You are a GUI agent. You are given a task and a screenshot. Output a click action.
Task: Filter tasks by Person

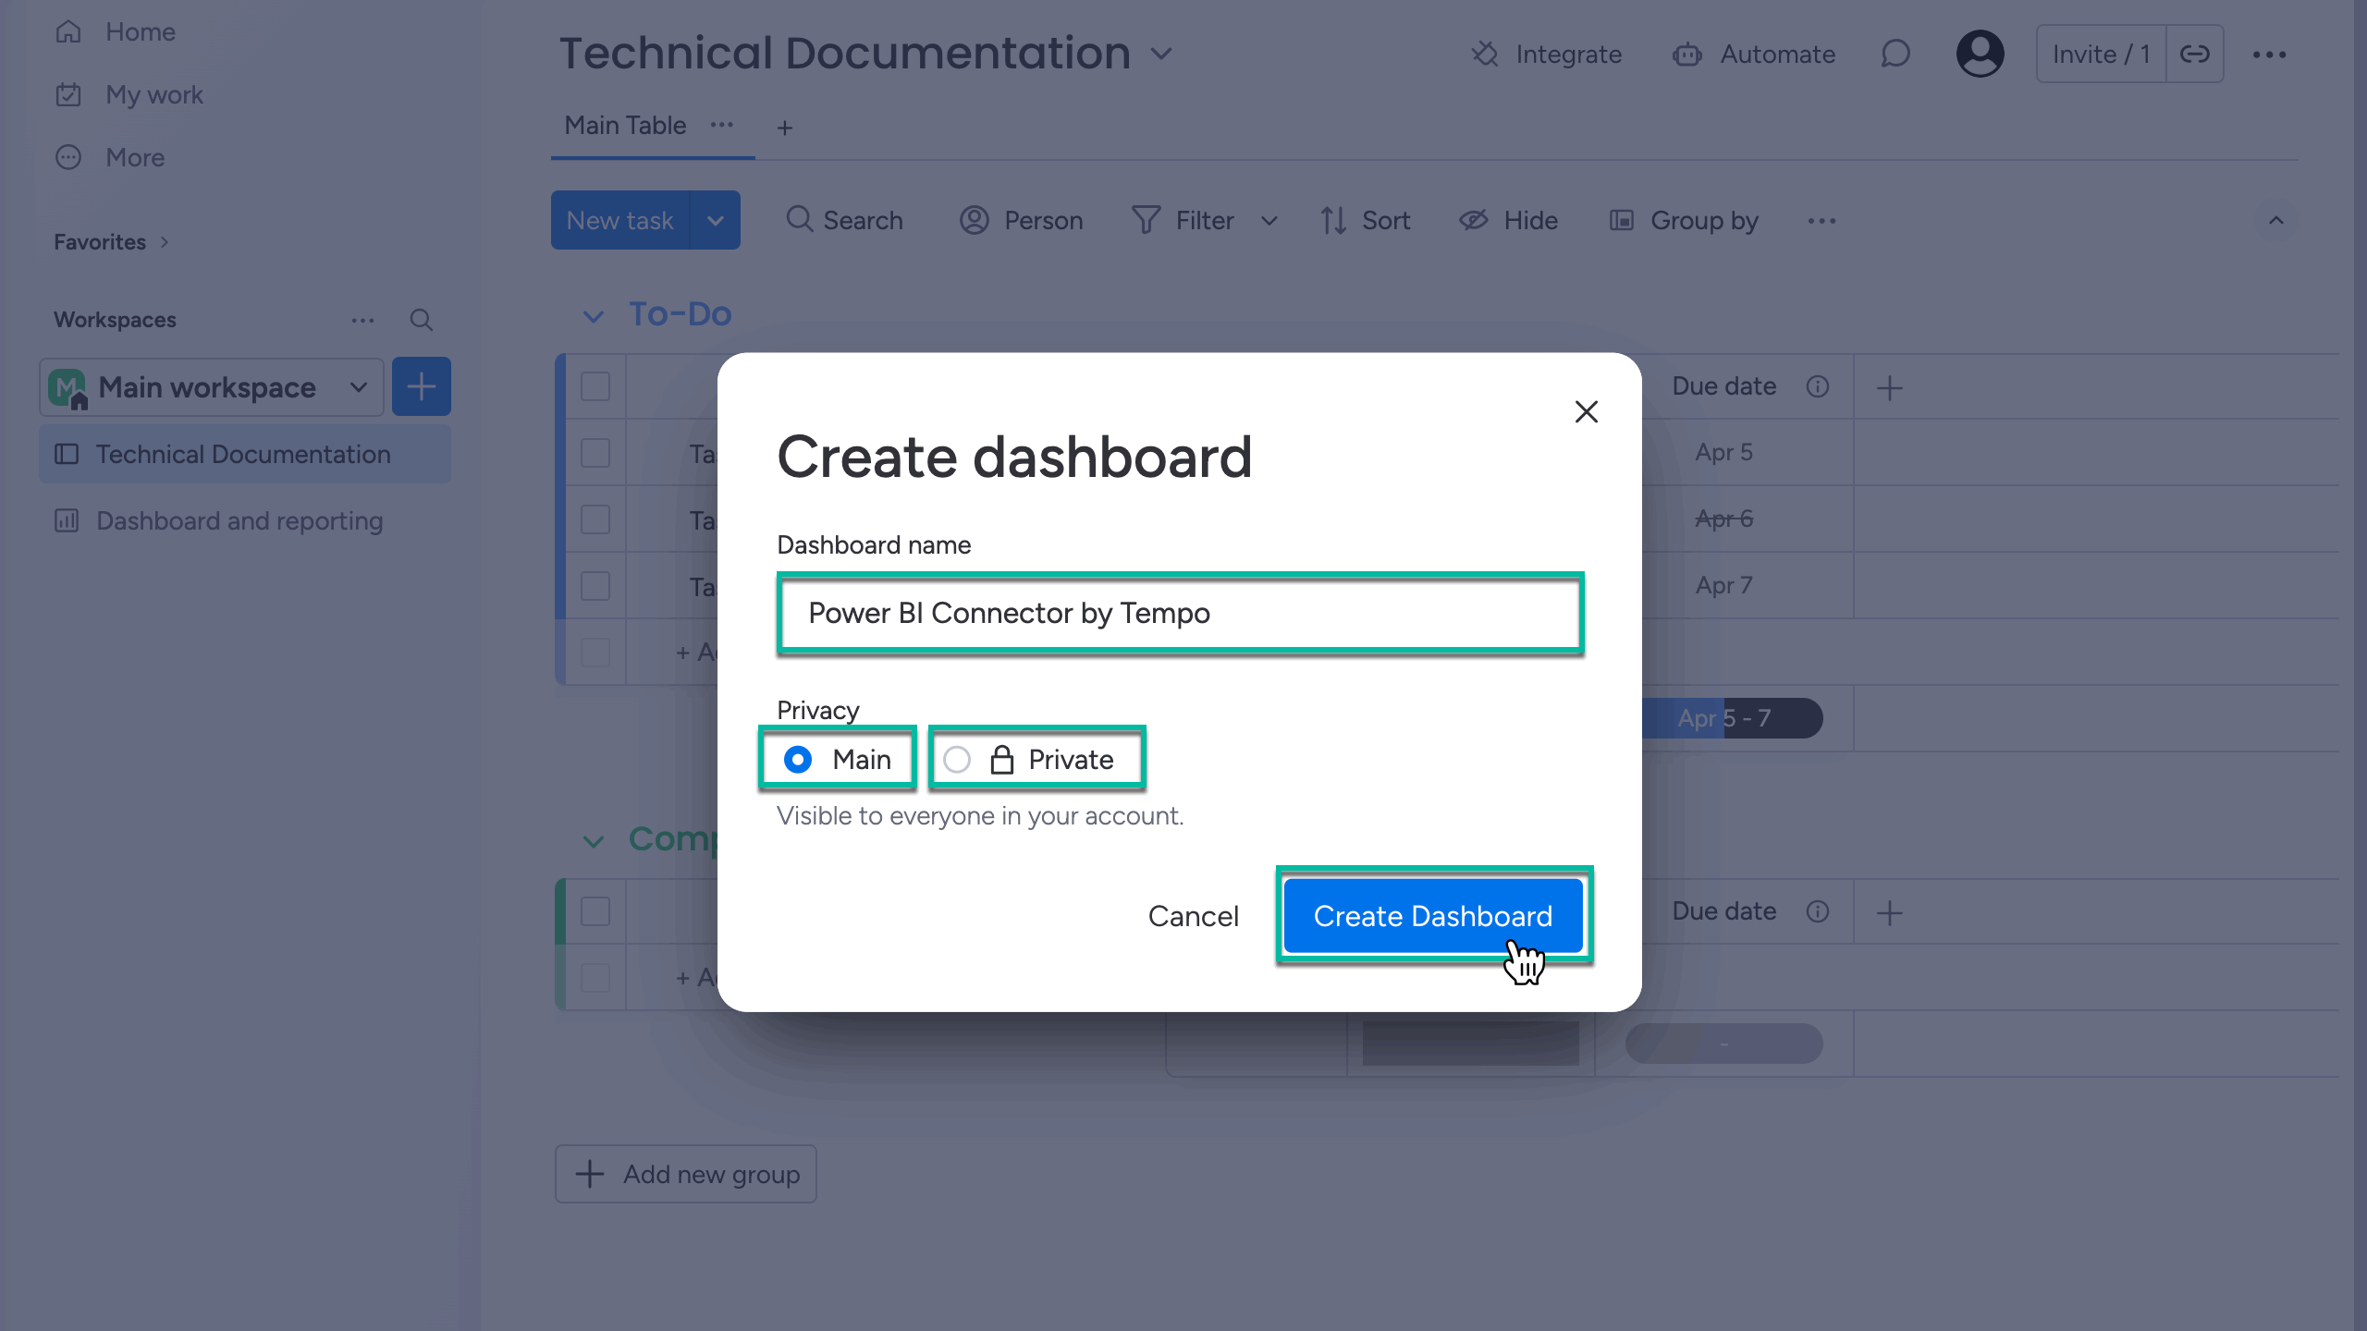coord(1021,220)
